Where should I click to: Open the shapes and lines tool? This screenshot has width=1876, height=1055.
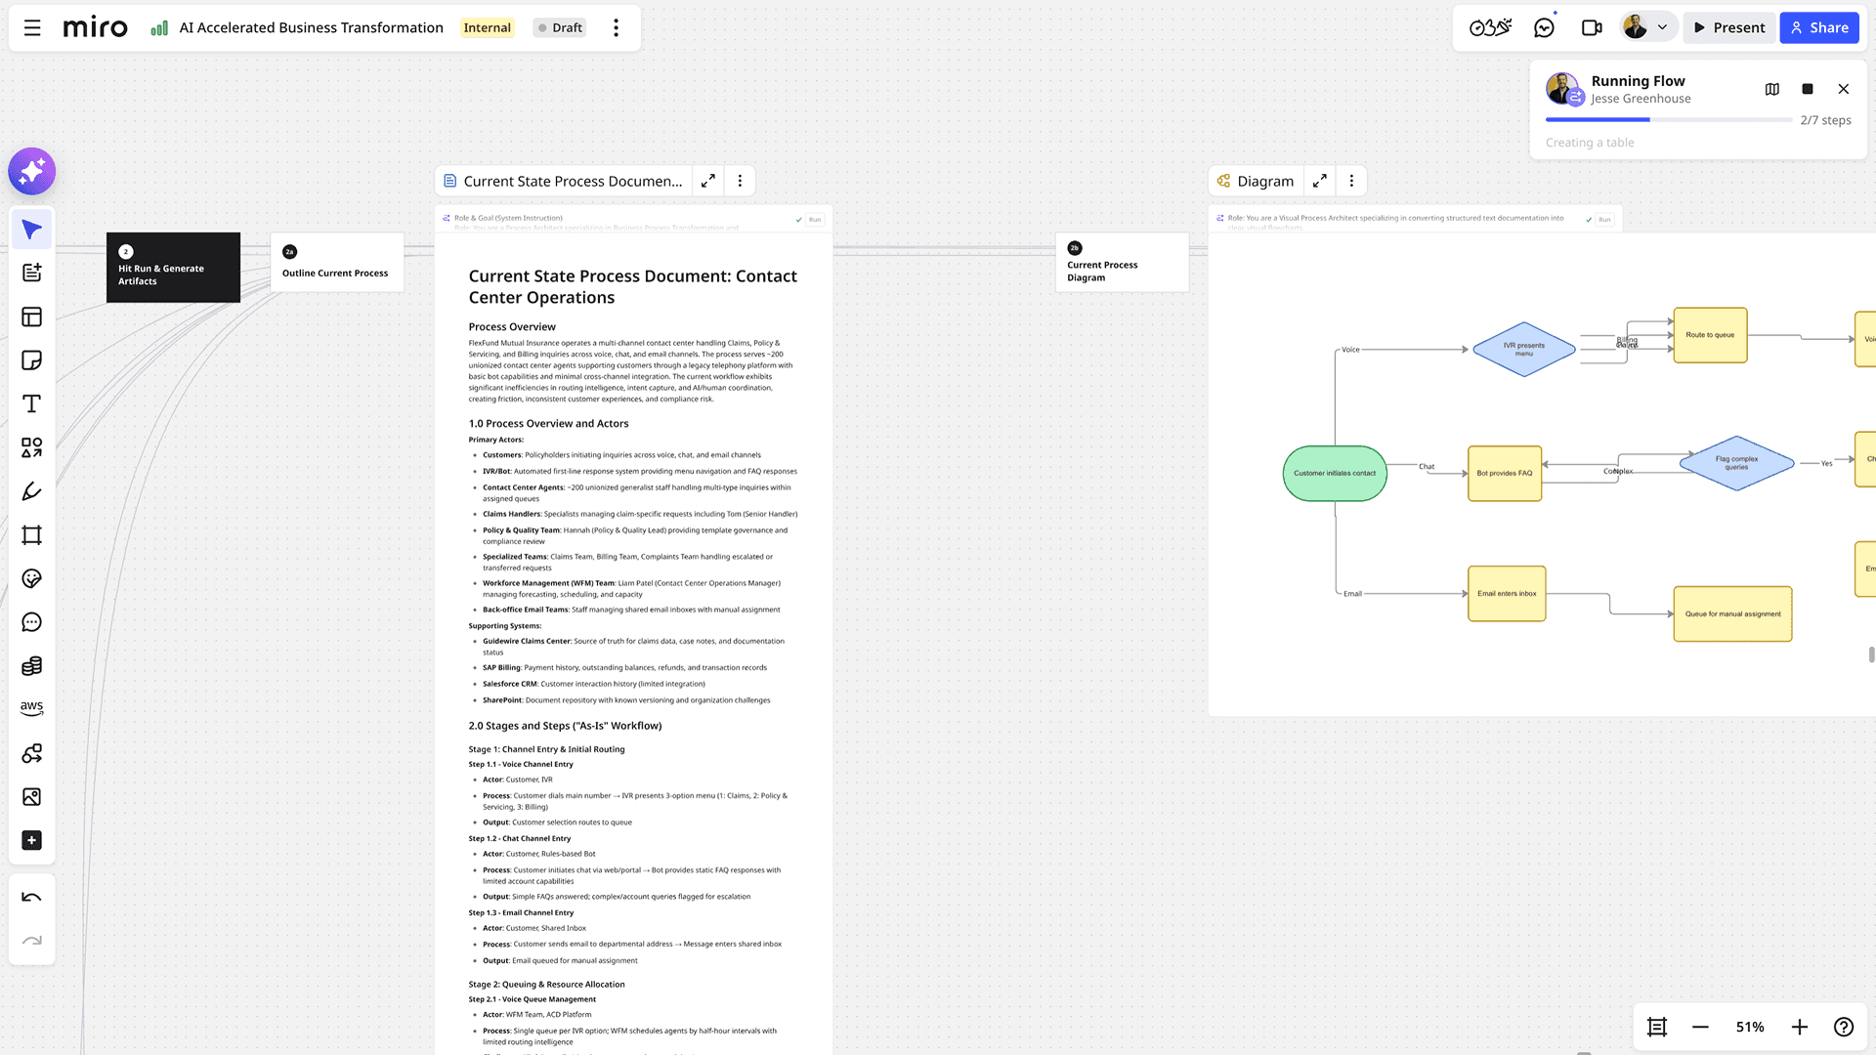pyautogui.click(x=31, y=447)
